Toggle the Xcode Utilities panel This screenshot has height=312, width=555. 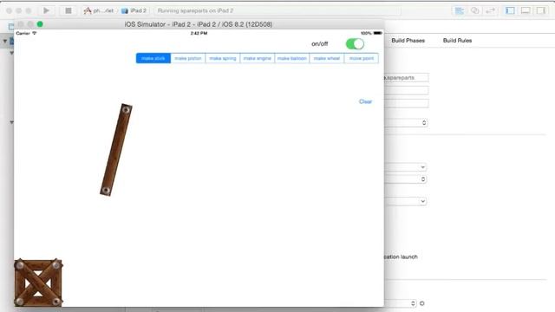pos(541,10)
